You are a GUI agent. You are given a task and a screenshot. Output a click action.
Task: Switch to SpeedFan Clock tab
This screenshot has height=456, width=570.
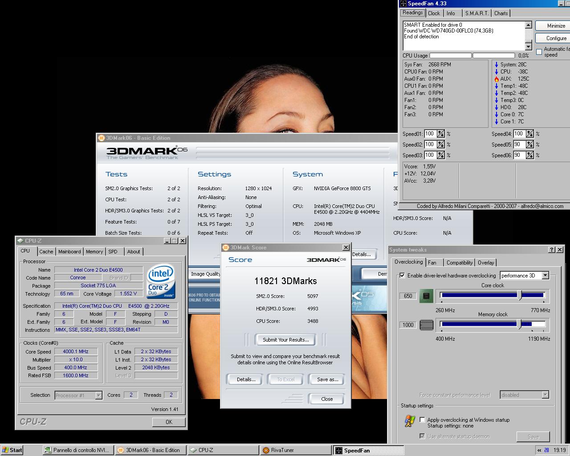coord(434,13)
